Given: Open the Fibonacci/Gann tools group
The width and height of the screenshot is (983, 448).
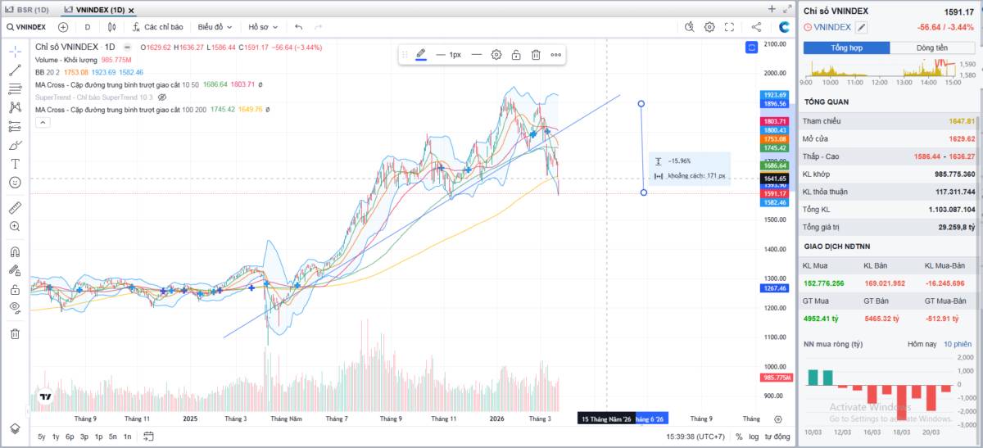Looking at the screenshot, I should [15, 88].
